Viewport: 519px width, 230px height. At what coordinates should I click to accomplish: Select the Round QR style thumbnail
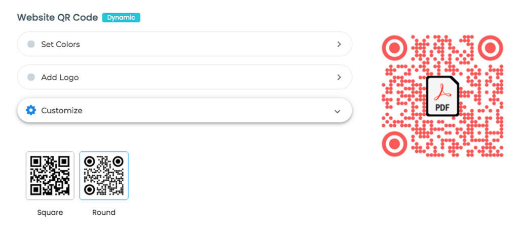(104, 176)
